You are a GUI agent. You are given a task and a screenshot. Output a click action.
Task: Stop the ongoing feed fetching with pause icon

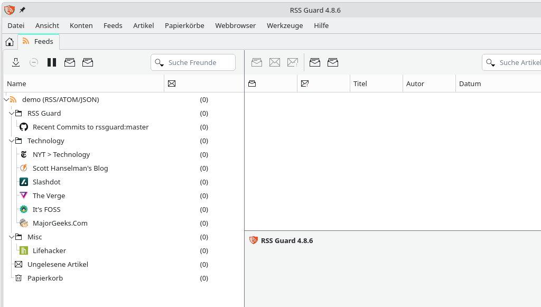(x=51, y=62)
